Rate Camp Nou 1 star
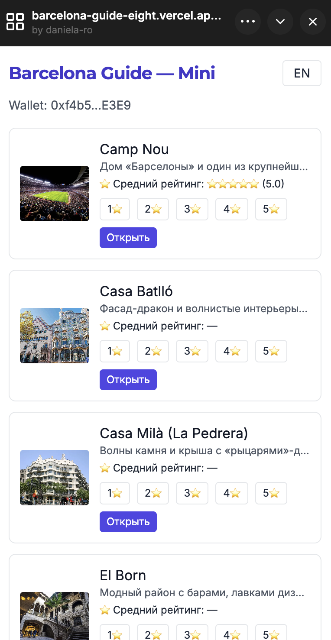331x640 pixels. (x=115, y=209)
